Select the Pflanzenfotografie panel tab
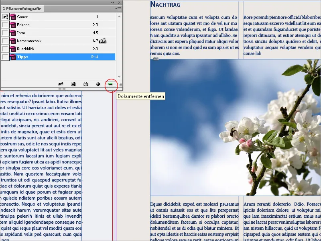This screenshot has width=321, height=241. pyautogui.click(x=22, y=8)
